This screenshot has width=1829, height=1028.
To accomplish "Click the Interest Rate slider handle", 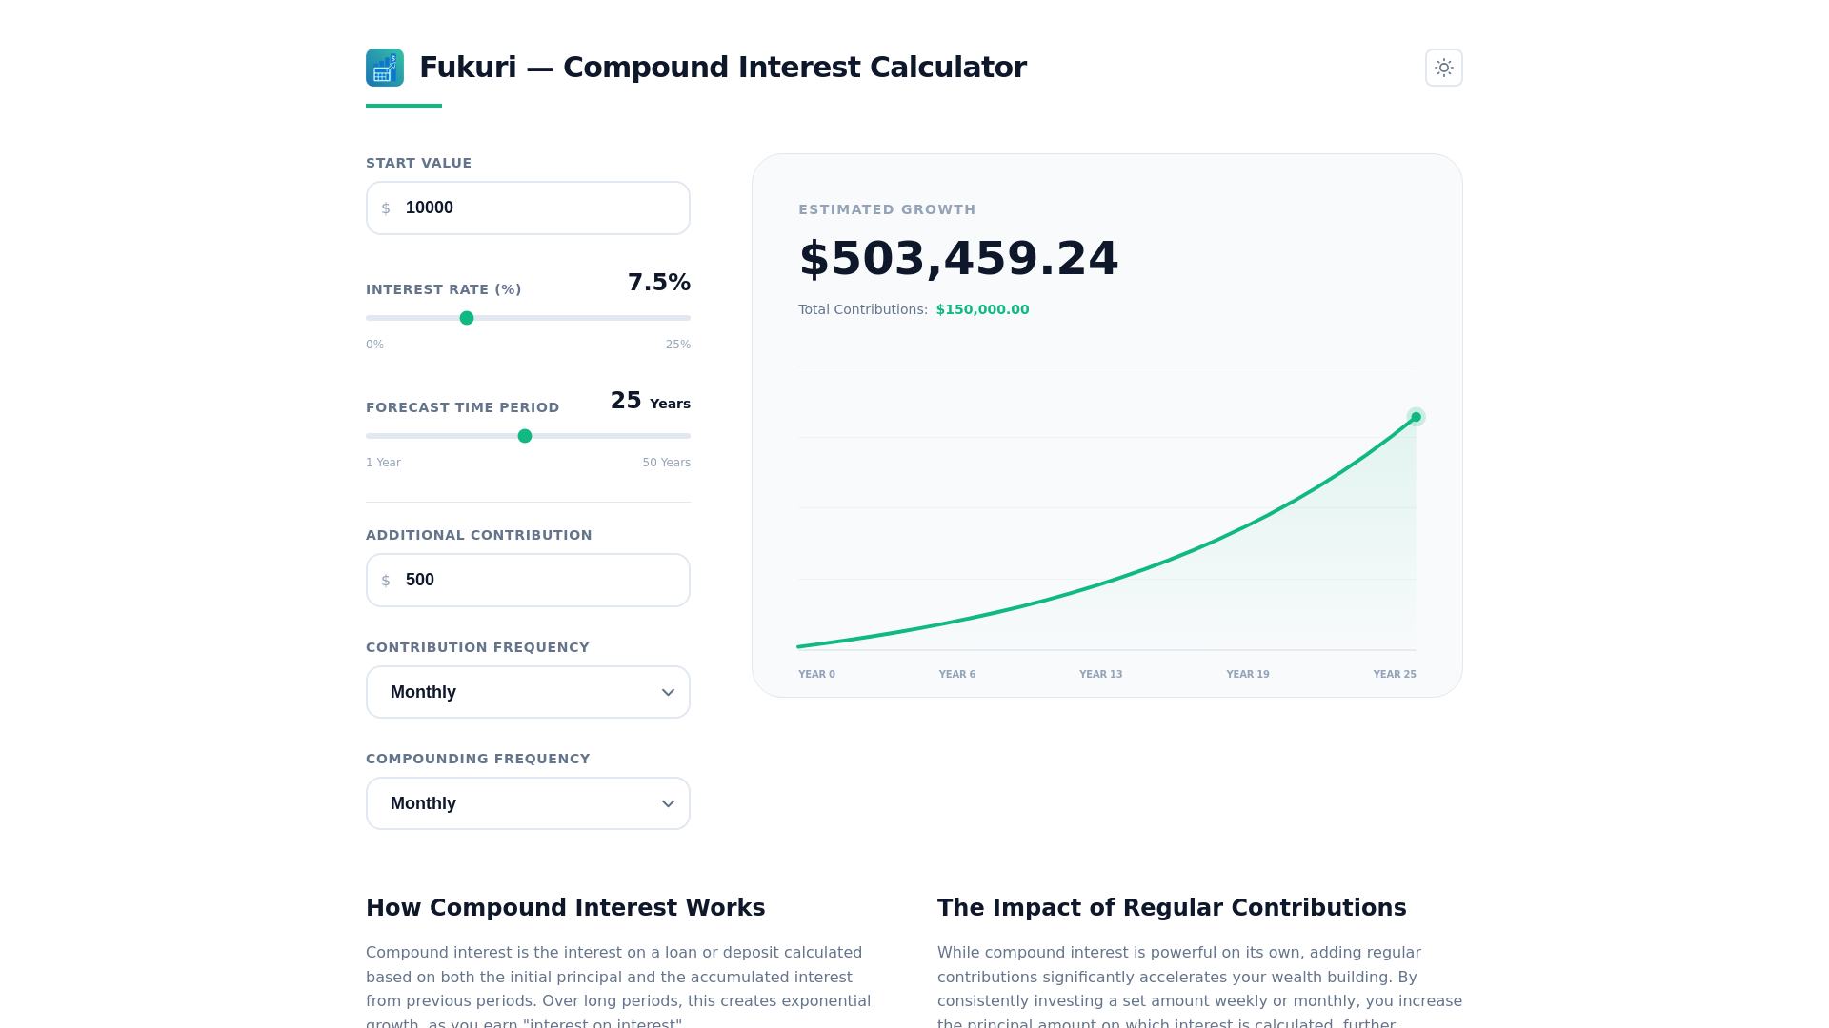I will 467,318.
